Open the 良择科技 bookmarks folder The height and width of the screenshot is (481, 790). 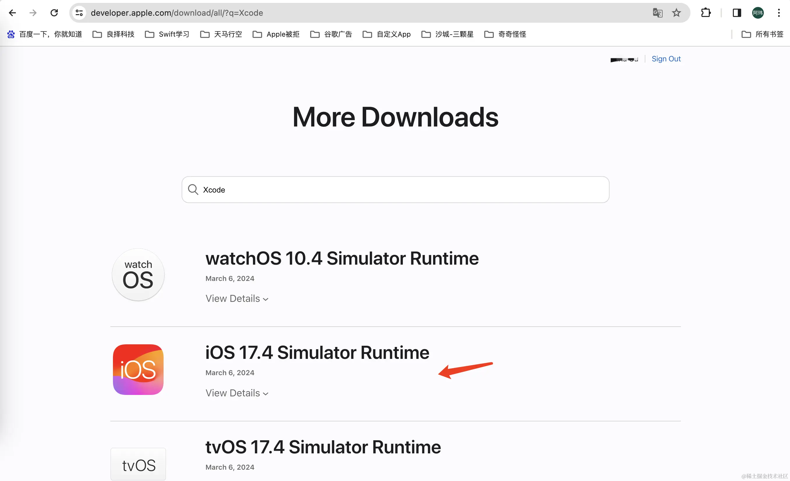pyautogui.click(x=114, y=34)
